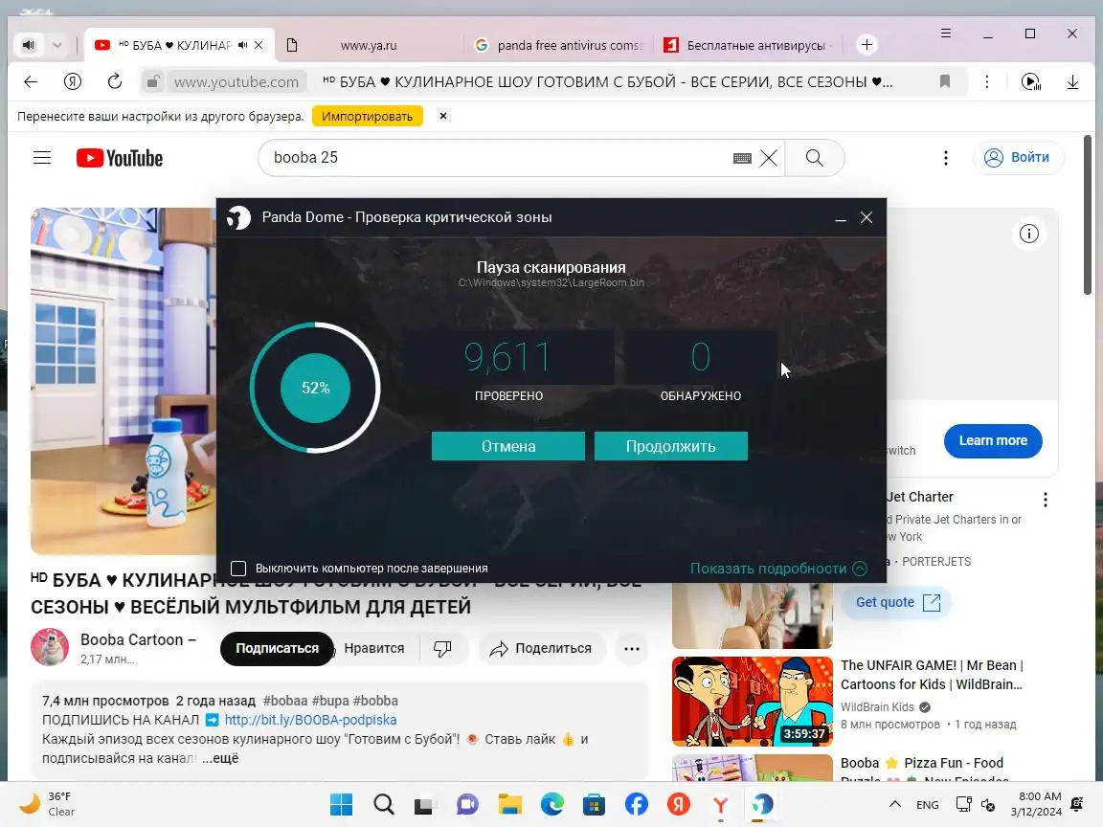This screenshot has width=1103, height=827.
Task: Open the weather widget 36°F Clear
Action: tap(48, 804)
